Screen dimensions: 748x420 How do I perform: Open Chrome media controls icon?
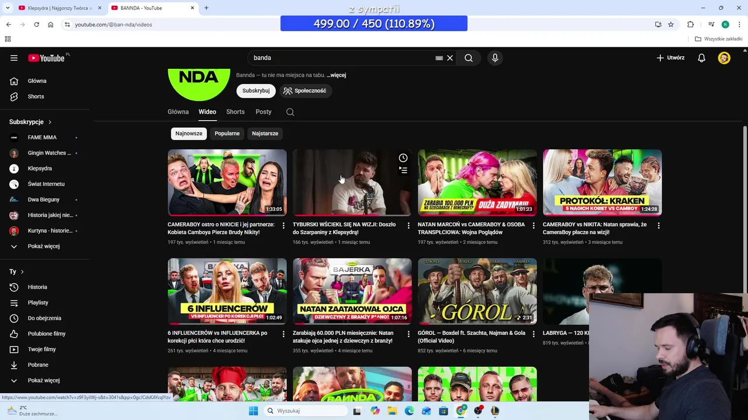pyautogui.click(x=711, y=24)
